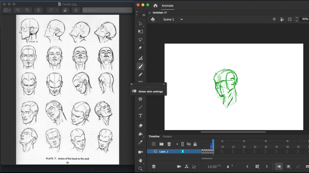Image resolution: width=309 pixels, height=173 pixels.
Task: Click the Animate workspace tab
Action: click(167, 6)
